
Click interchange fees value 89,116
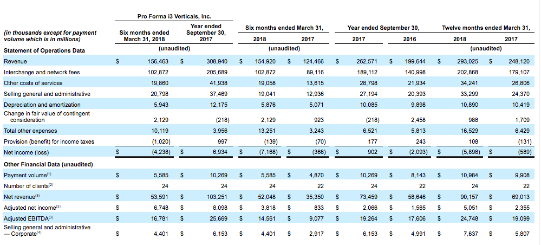pos(315,72)
